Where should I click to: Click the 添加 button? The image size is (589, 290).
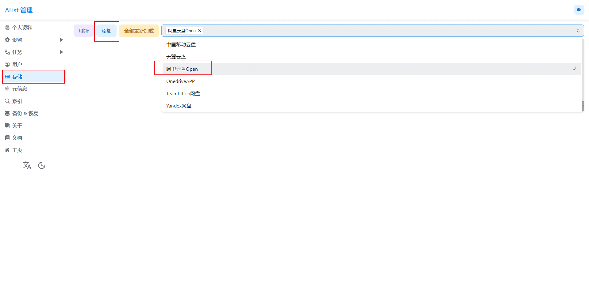point(106,31)
